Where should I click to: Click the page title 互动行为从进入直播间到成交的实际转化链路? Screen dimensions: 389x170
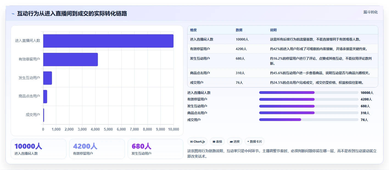(x=72, y=14)
